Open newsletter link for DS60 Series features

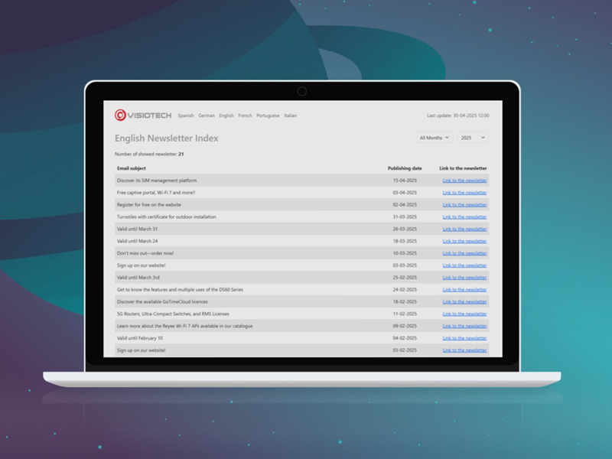click(464, 290)
